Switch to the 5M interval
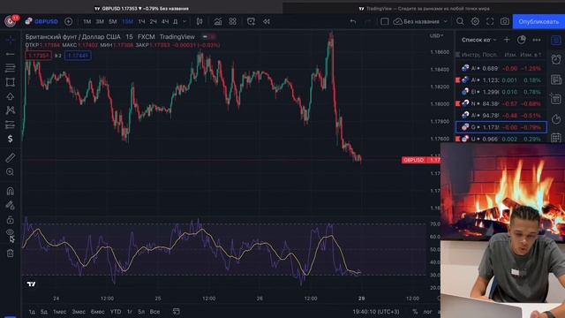Viewport: 565px width, 318px height. (x=113, y=21)
